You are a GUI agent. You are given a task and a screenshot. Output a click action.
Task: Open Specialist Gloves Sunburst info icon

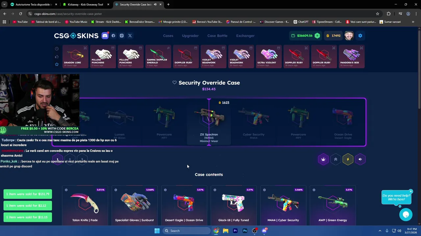point(116,190)
